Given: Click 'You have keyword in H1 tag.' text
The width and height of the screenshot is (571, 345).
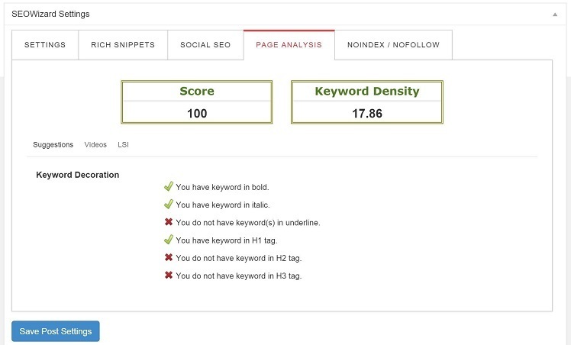Looking at the screenshot, I should (x=227, y=240).
